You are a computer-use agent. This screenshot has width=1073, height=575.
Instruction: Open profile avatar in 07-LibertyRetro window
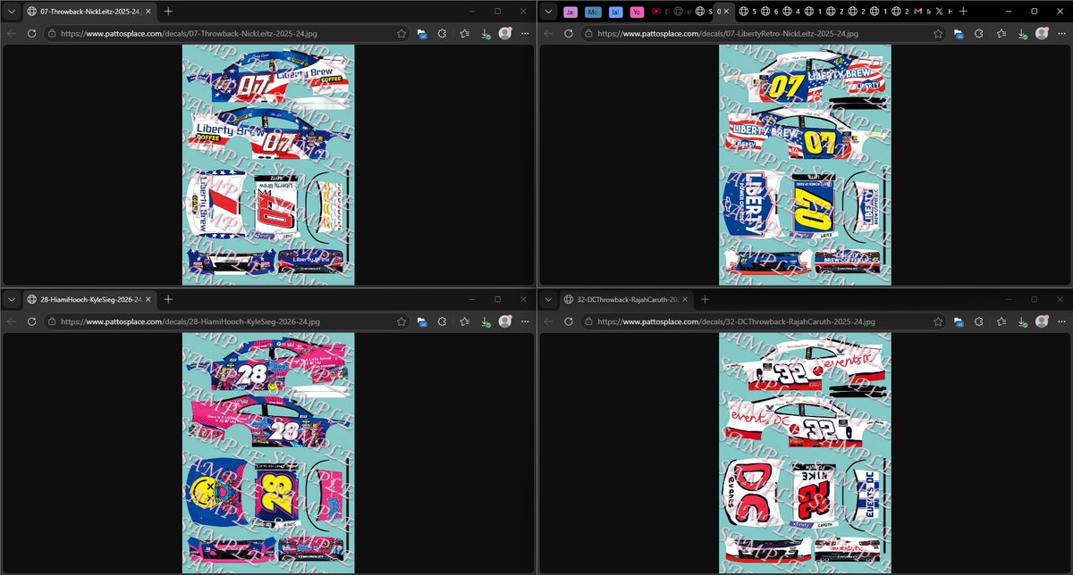(1042, 33)
